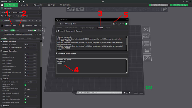Image resolution: width=192 pixels, height=108 pixels.
Task: Disable the Avancé toggle in filament dialog
Action: [126, 24]
